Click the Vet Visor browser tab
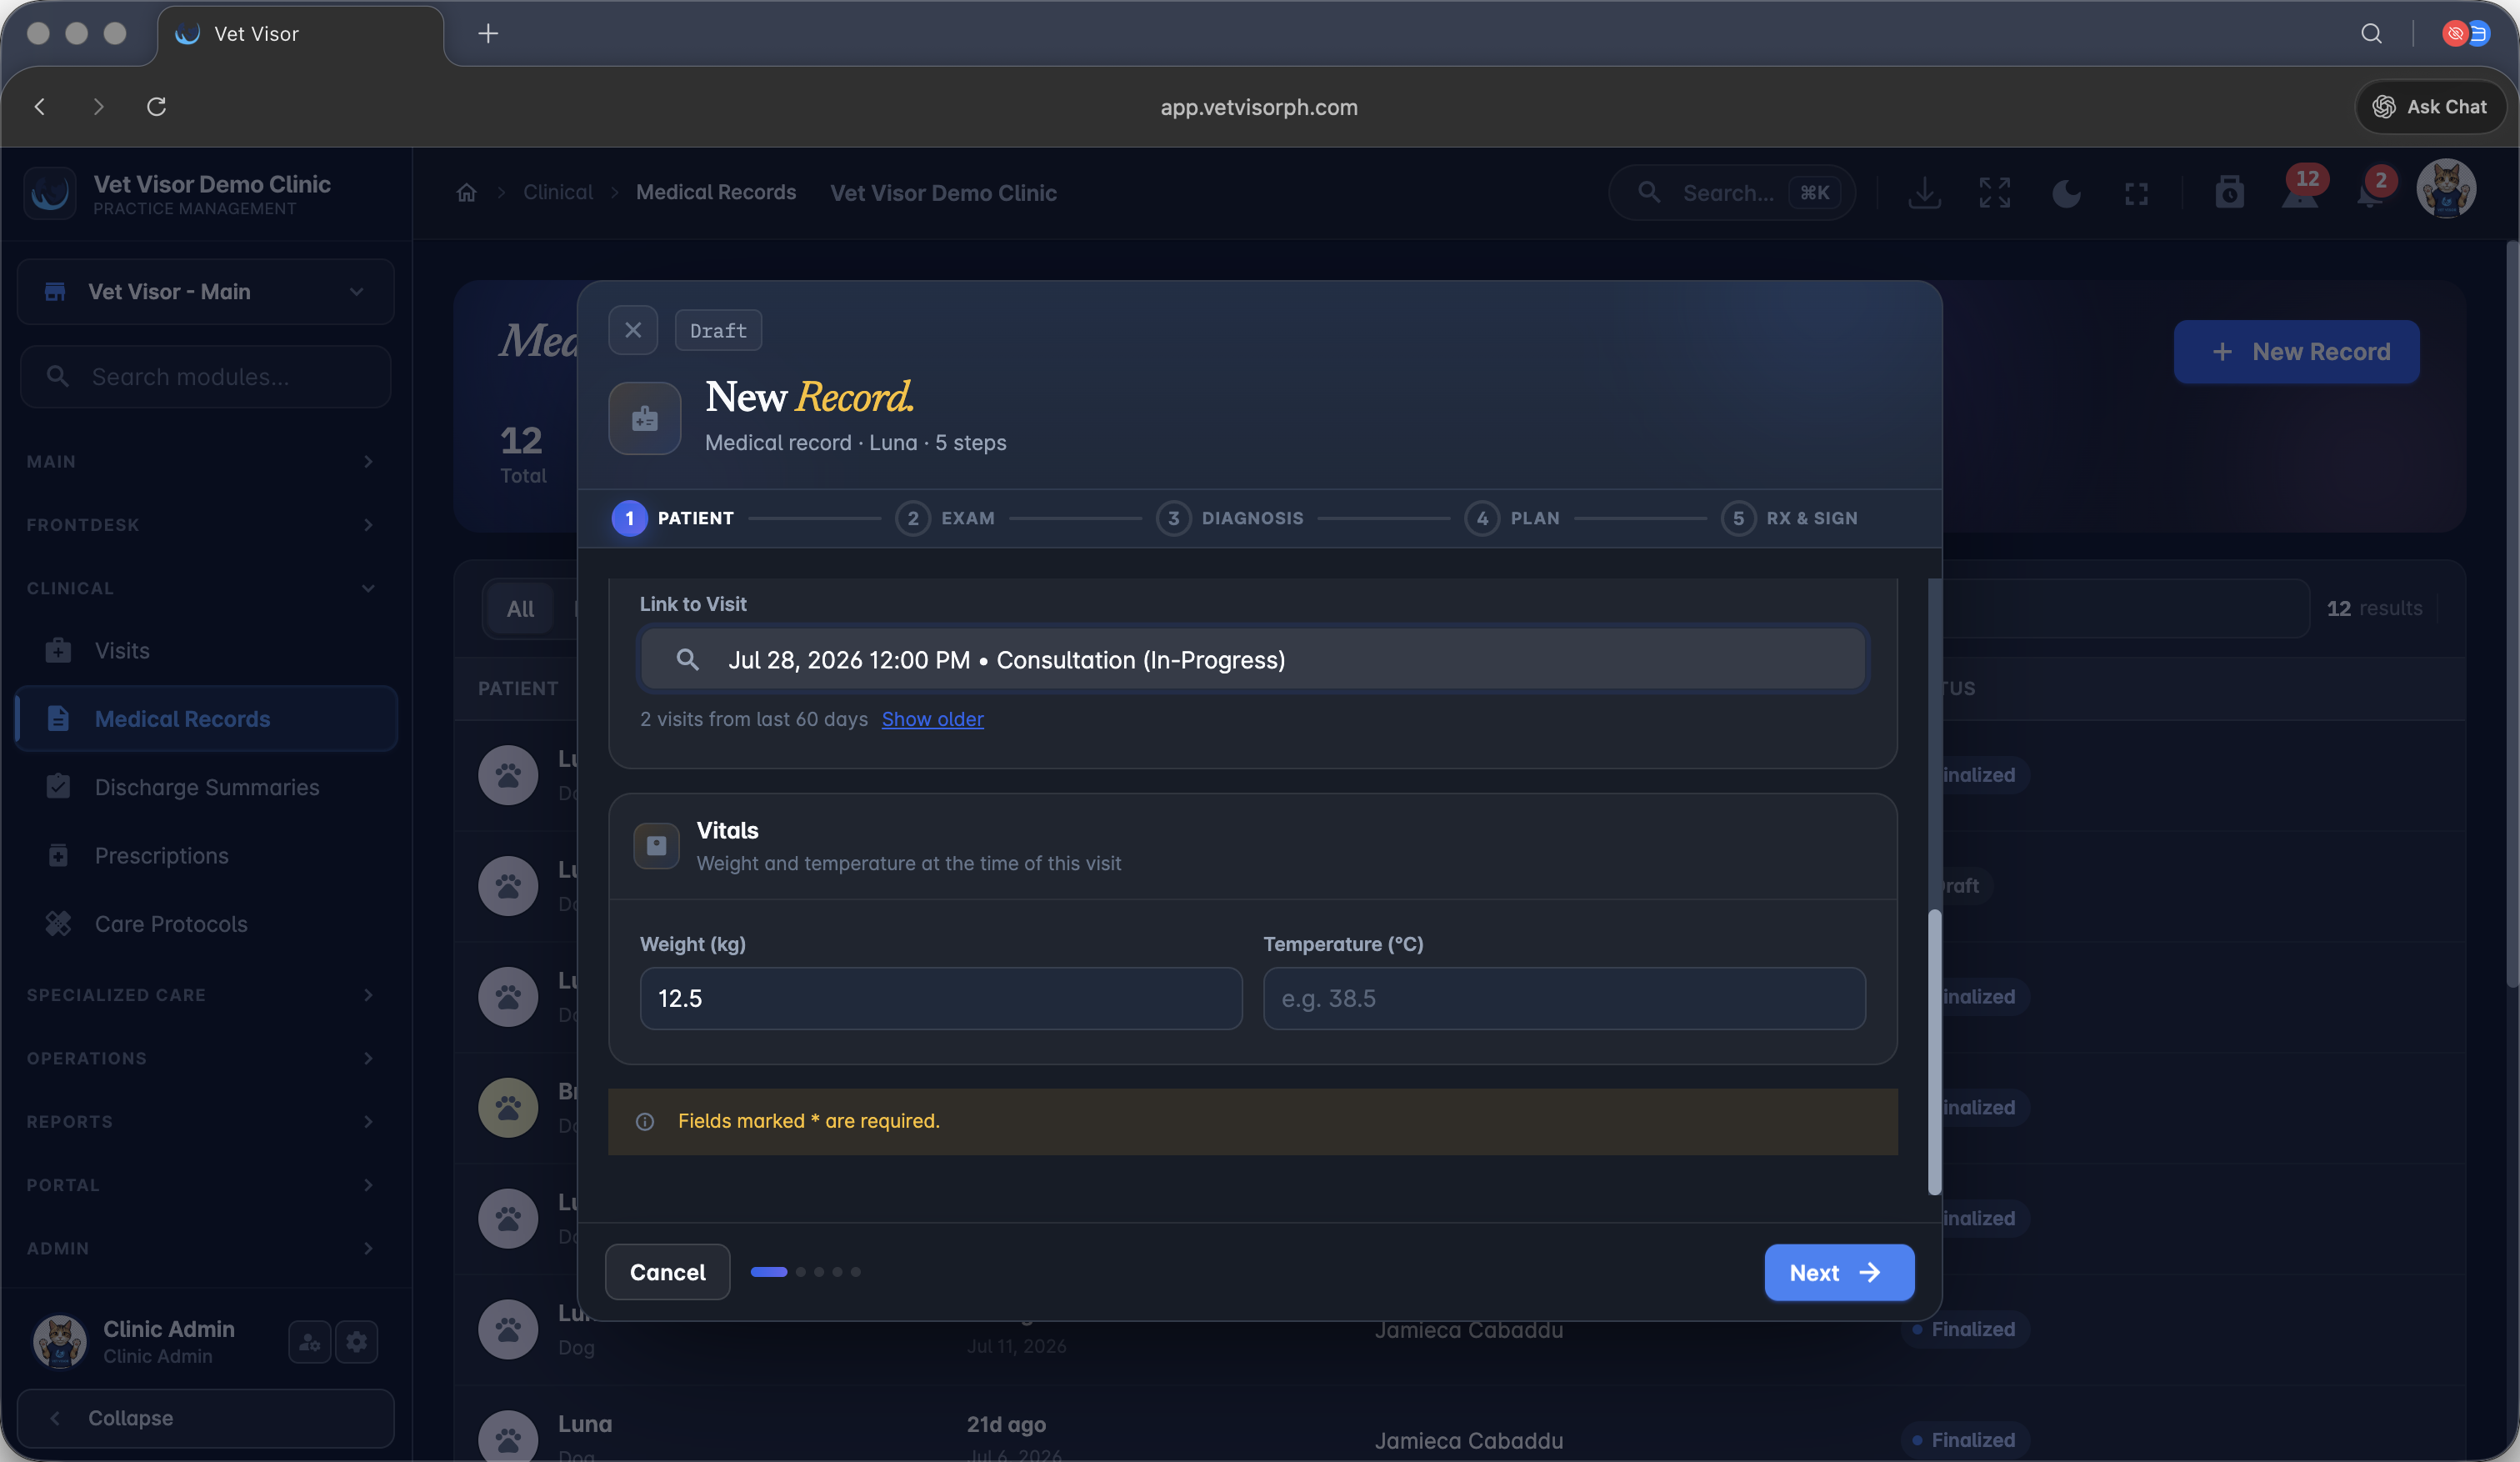 pyautogui.click(x=300, y=35)
